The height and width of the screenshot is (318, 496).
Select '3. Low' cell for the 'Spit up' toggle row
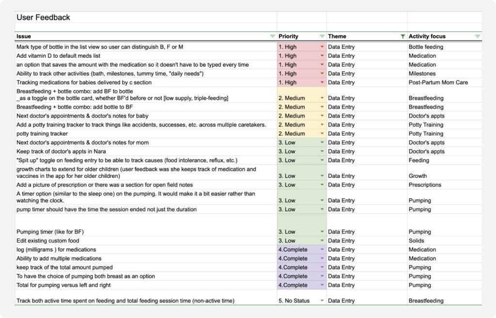pos(302,160)
